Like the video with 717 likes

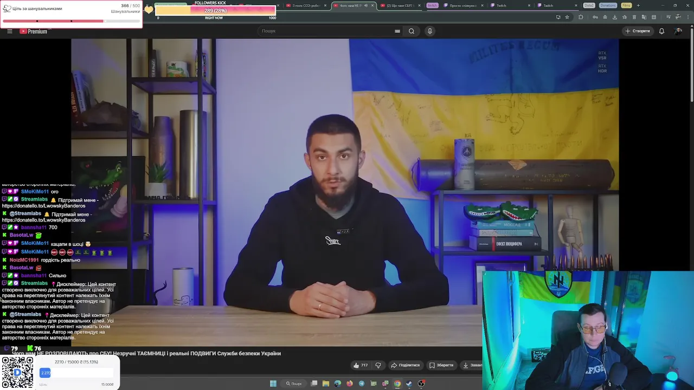tap(361, 365)
